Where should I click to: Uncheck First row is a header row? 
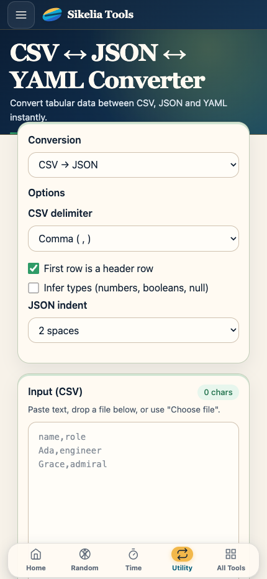tap(34, 268)
